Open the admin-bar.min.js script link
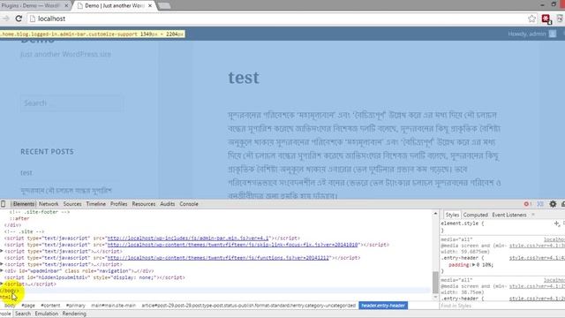Viewport: 565px width, 318px height. click(188, 238)
